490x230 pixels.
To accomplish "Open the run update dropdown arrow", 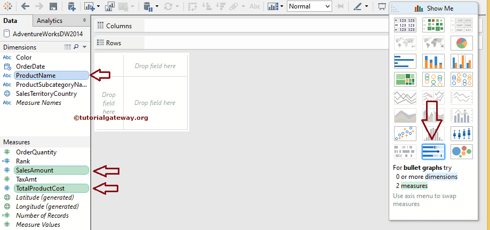I will [x=177, y=6].
